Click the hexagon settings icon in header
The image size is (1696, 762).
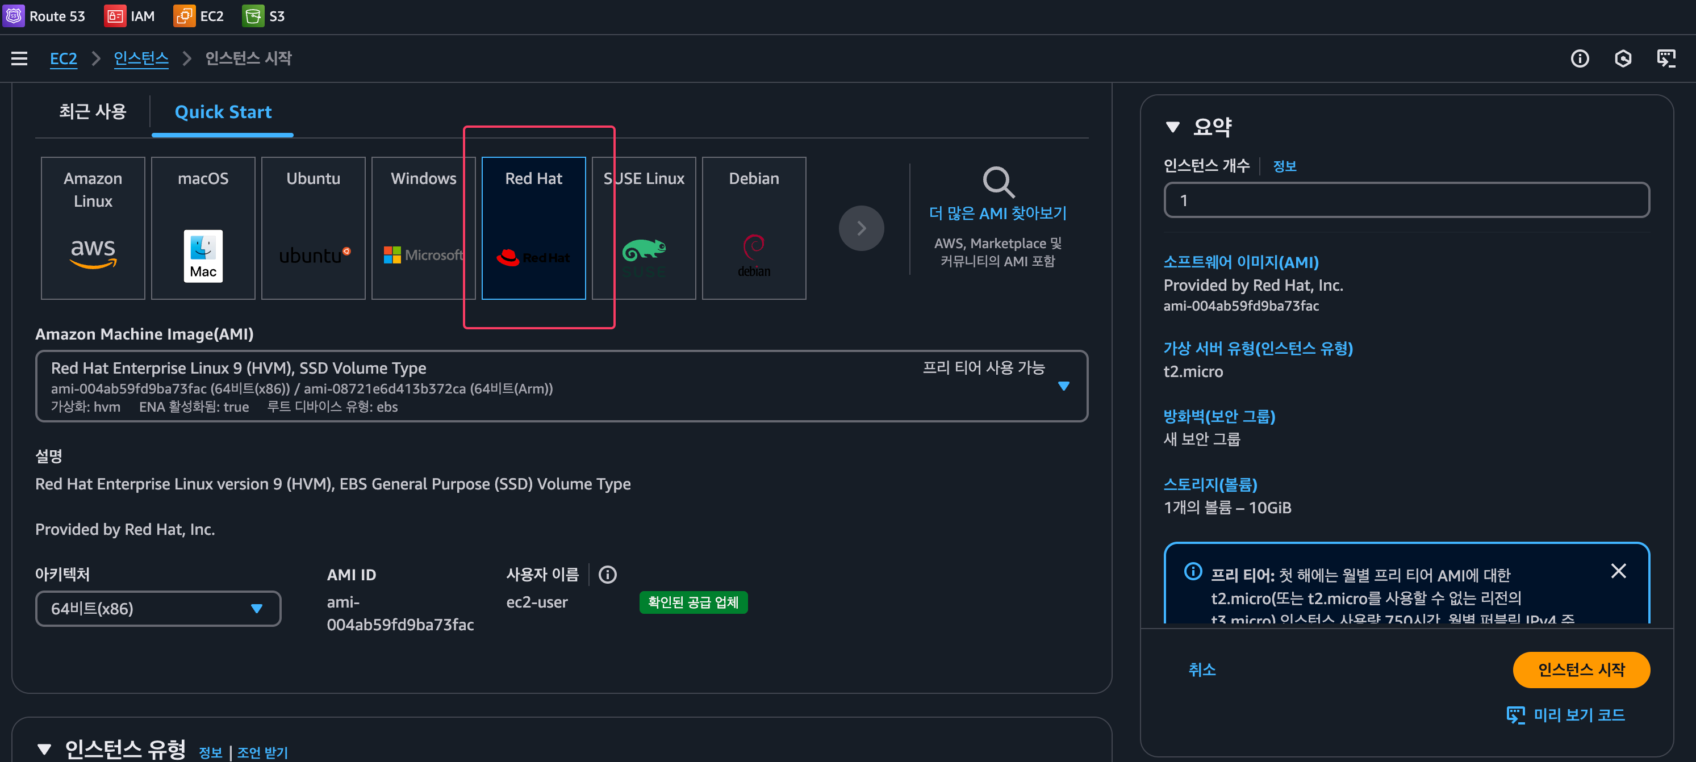1623,58
